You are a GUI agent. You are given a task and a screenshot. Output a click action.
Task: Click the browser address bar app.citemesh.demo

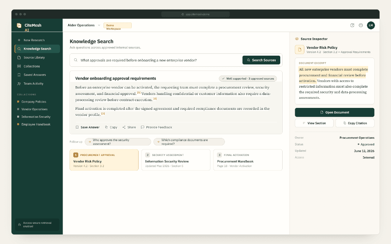coord(195,14)
